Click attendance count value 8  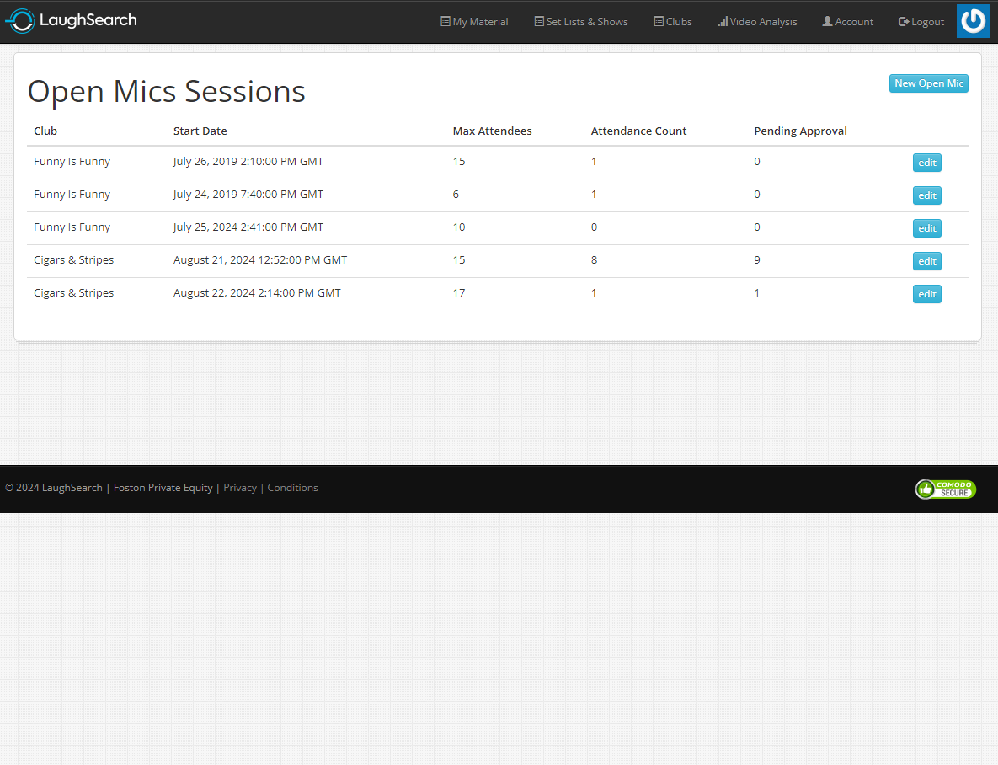click(x=594, y=259)
